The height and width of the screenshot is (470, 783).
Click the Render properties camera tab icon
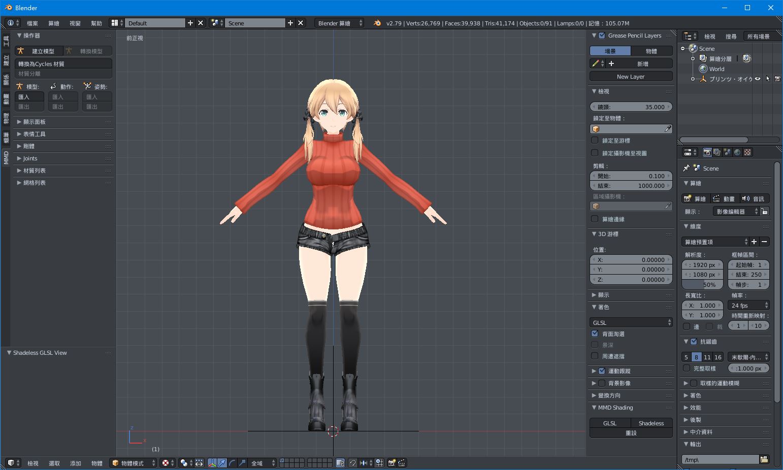[x=707, y=152]
